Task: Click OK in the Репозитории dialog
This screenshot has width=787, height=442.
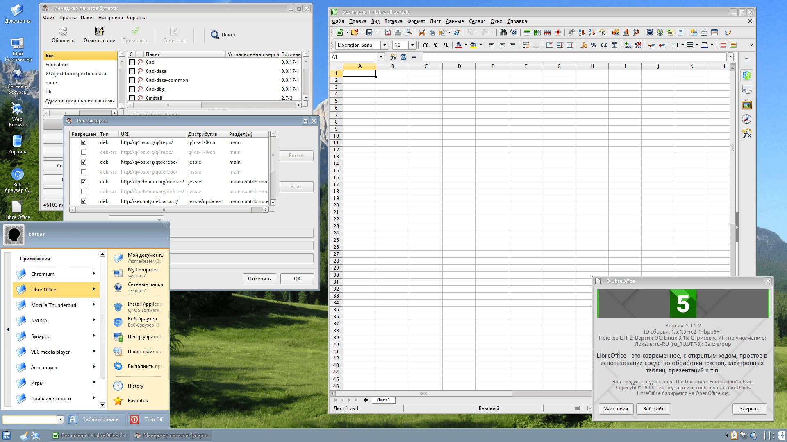Action: coord(297,279)
